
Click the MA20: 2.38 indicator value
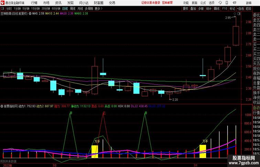(66, 14)
